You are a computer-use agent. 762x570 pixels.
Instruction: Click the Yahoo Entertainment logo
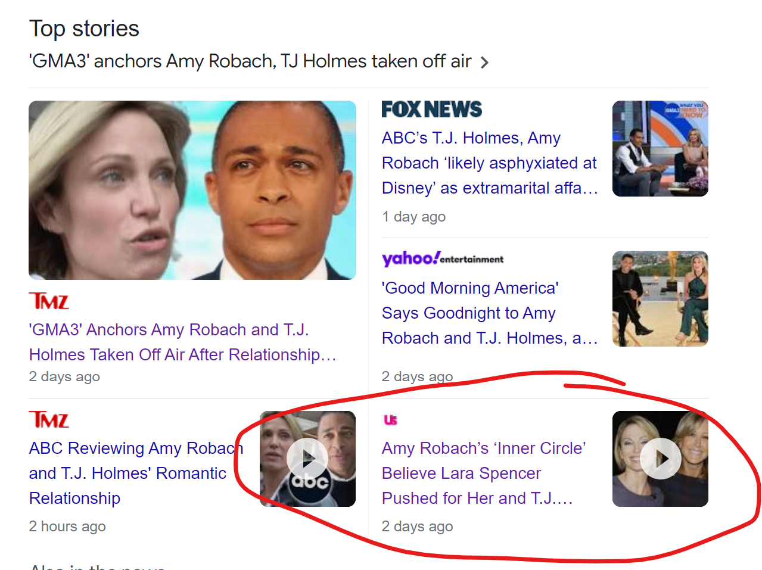tap(443, 258)
